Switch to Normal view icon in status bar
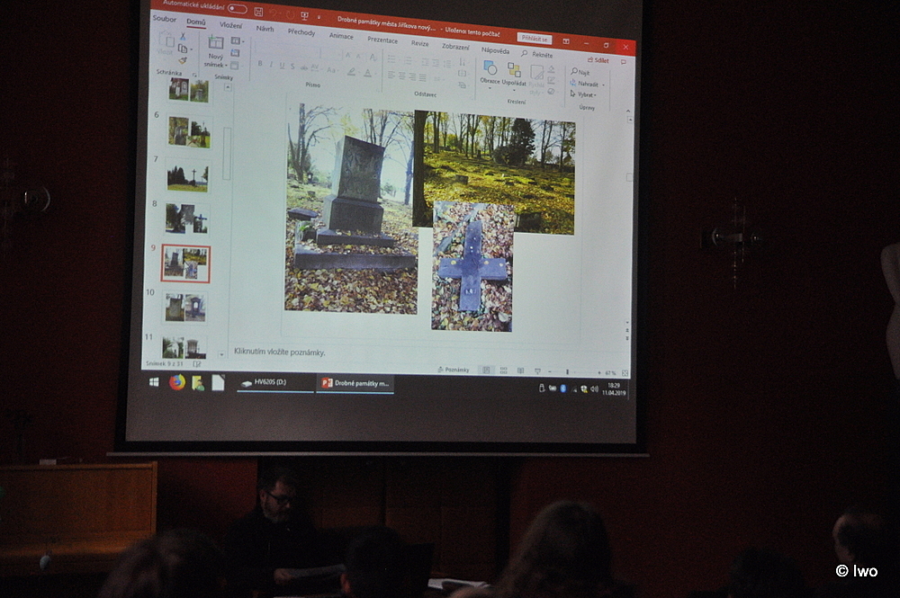Screen dimensions: 900x598 pyautogui.click(x=486, y=370)
